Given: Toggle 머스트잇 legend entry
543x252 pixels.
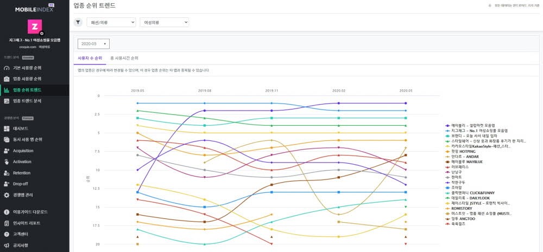Looking at the screenshot, I should 478,214.
